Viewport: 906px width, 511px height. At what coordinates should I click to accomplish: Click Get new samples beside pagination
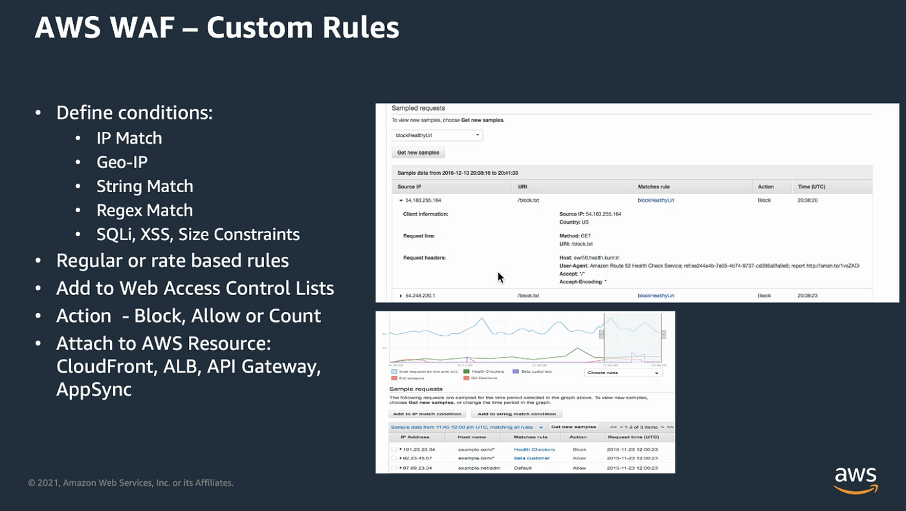pos(573,427)
